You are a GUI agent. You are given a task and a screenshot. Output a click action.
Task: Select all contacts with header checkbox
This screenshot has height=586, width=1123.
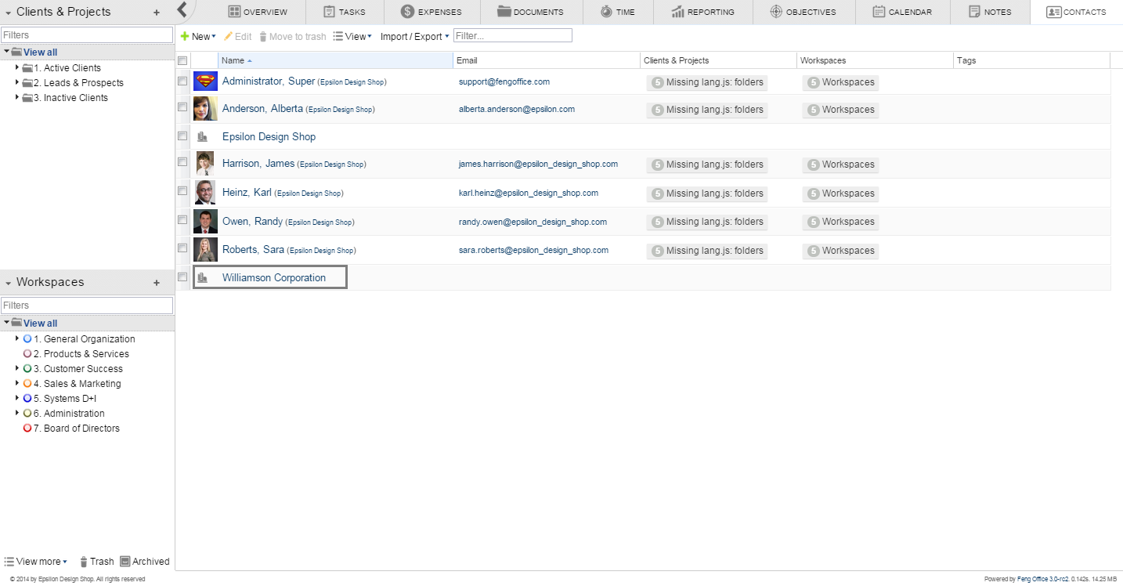(x=182, y=60)
